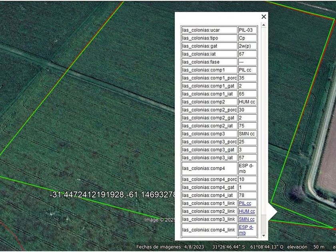The width and height of the screenshot is (336, 252).
Task: Click the popup scrollbar up arrow
Action: click(264, 25)
